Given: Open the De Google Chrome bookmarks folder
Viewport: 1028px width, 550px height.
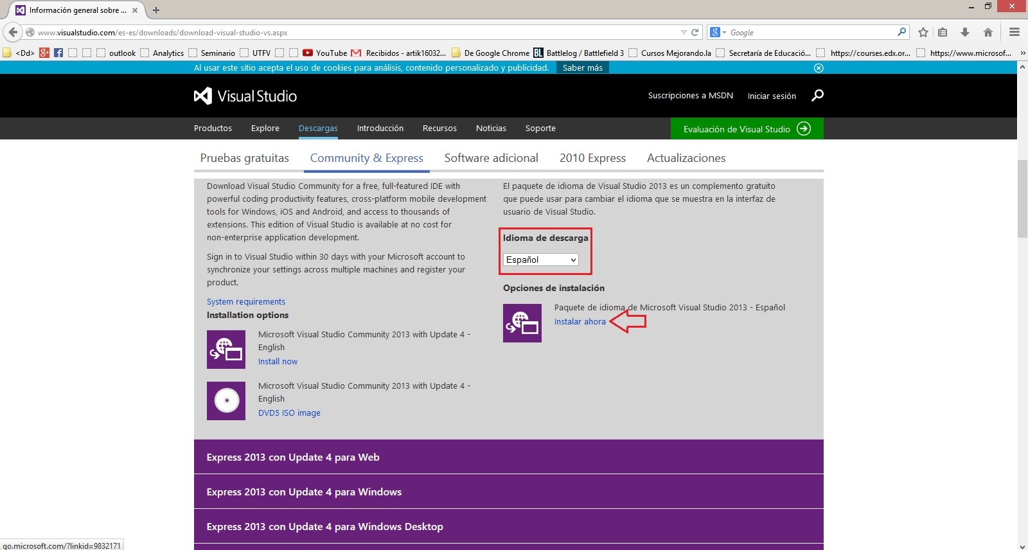Looking at the screenshot, I should (491, 53).
